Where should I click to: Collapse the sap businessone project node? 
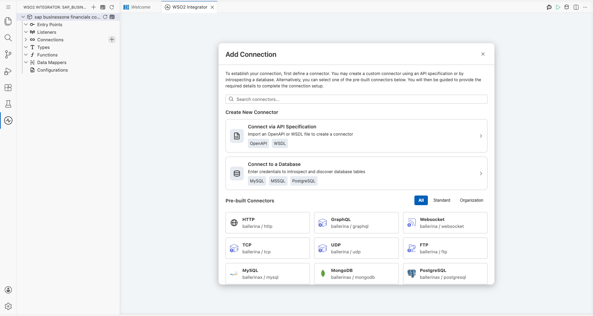click(23, 17)
